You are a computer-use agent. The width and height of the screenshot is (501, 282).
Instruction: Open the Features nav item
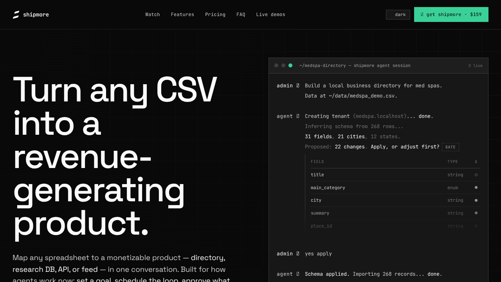(x=182, y=14)
